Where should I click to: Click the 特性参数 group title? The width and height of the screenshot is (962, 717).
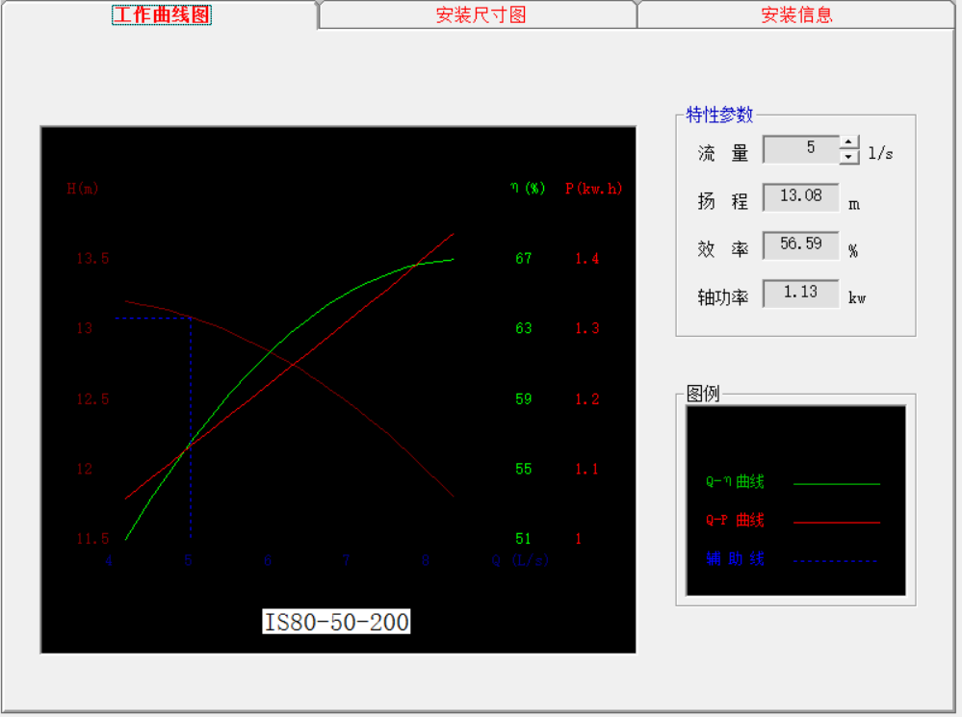click(719, 115)
